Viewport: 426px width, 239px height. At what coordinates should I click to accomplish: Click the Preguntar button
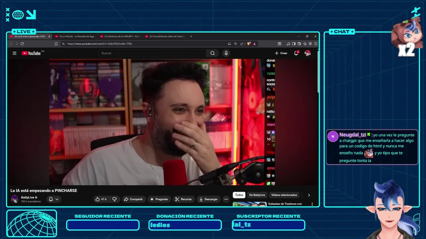point(159,199)
